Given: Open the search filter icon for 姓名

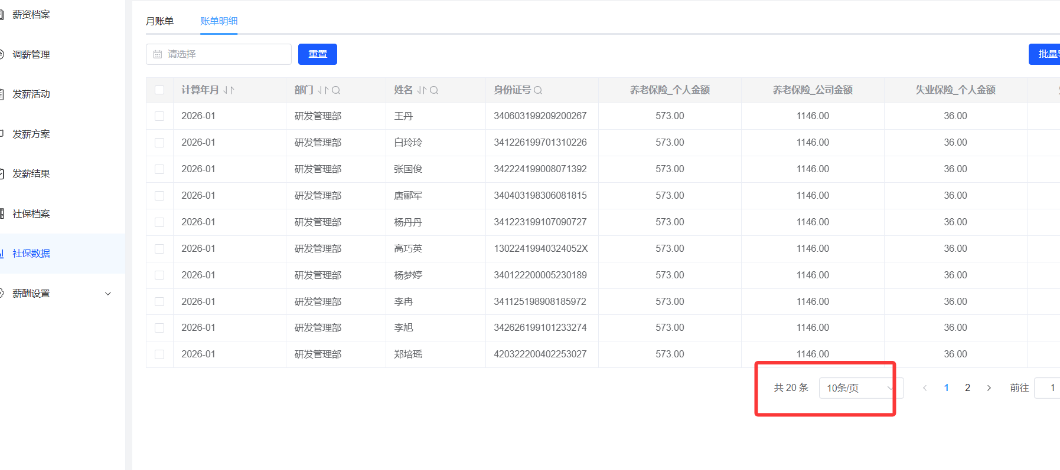Looking at the screenshot, I should 434,90.
